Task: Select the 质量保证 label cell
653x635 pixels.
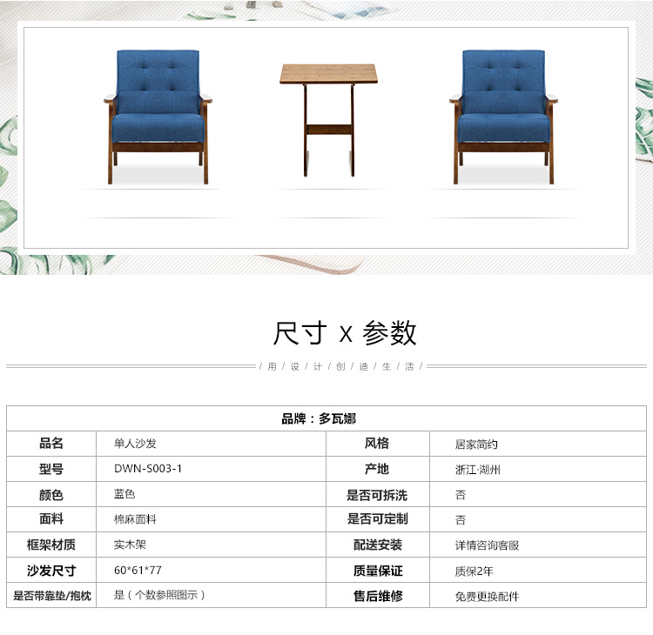Action: pos(377,570)
